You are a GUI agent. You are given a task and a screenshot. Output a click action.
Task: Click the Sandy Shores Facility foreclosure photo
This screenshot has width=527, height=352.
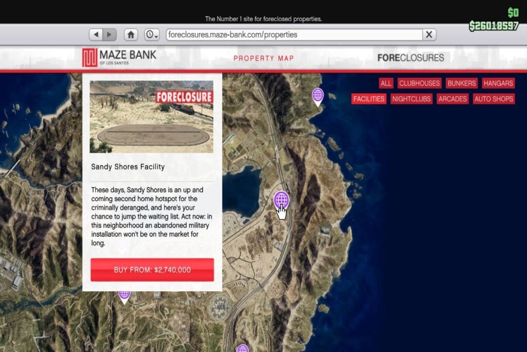[x=151, y=116]
